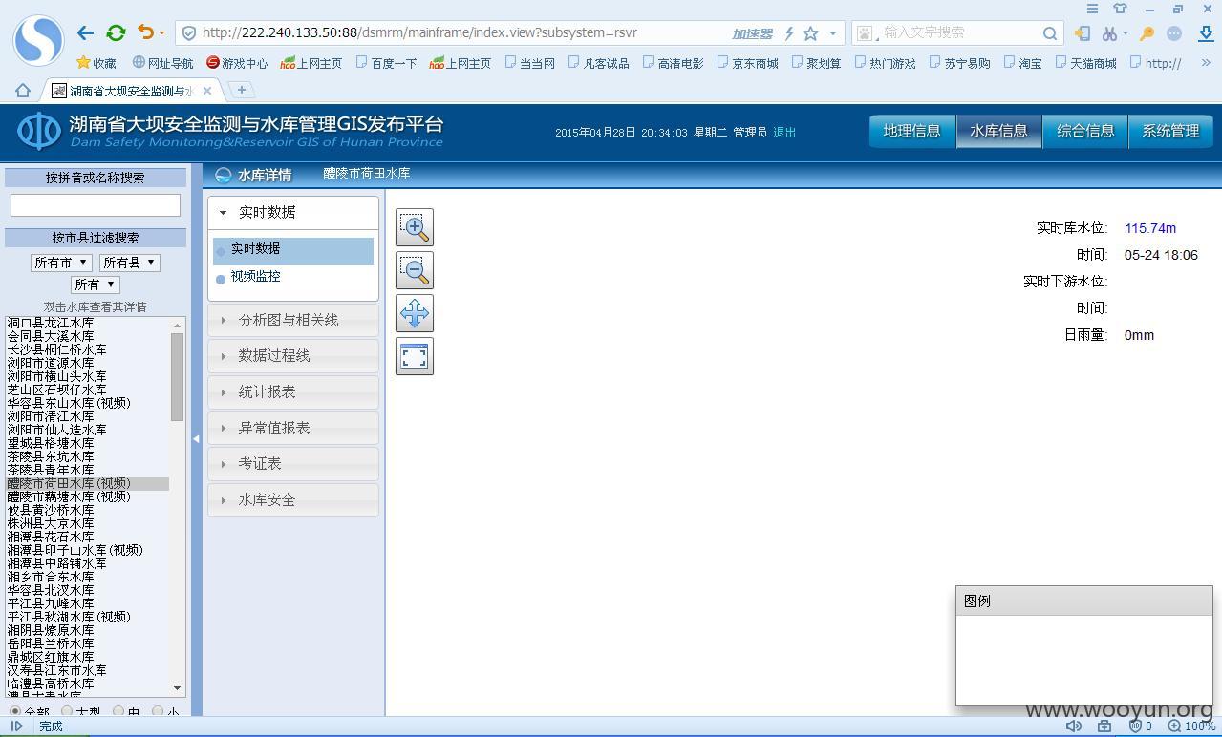The image size is (1222, 737).
Task: Select the 大型 radio button
Action: click(67, 711)
